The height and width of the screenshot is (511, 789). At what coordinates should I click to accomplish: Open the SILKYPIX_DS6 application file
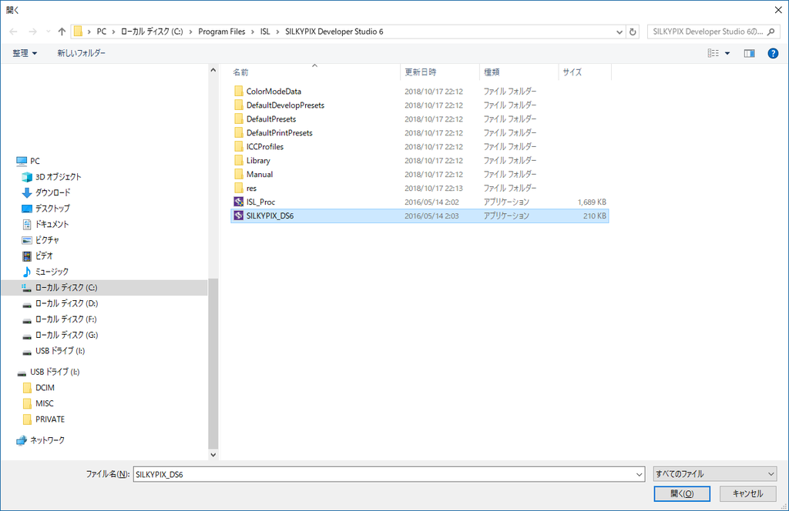click(420, 216)
